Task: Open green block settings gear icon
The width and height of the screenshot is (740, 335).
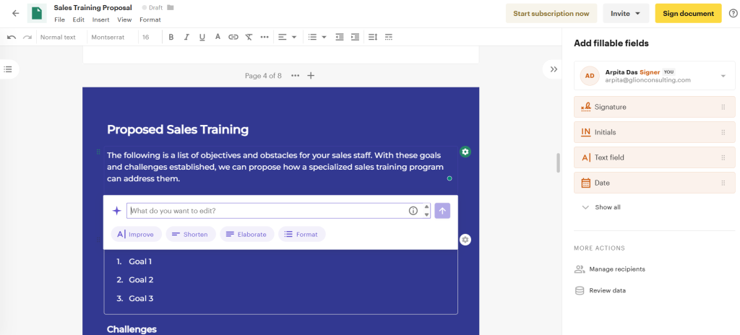Action: point(465,152)
